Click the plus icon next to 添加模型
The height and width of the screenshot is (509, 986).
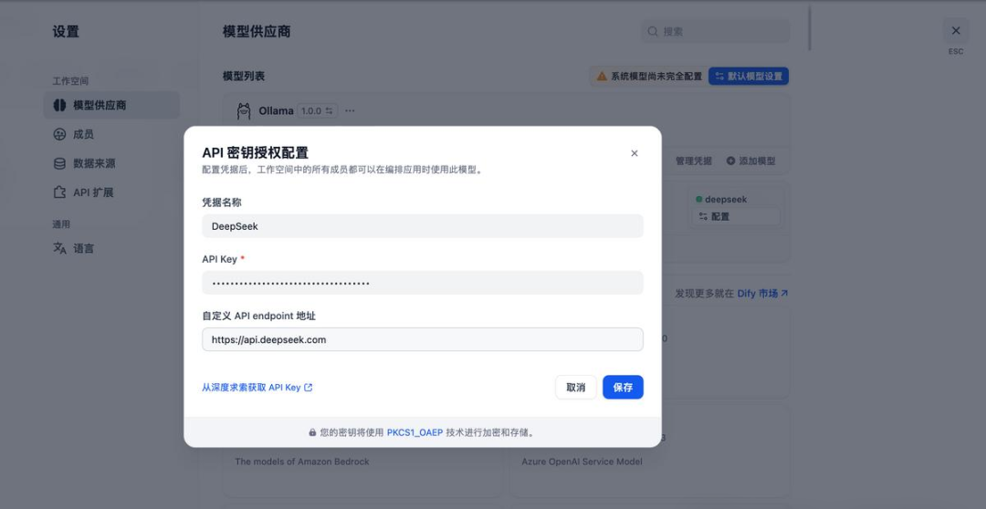730,161
